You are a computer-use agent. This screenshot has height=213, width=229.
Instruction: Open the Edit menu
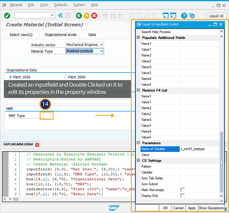pyautogui.click(x=31, y=5)
